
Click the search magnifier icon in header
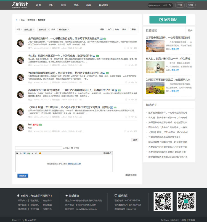click(170, 5)
